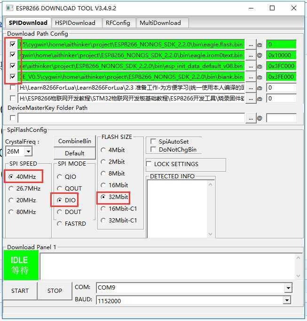Viewport: 307px width, 321px height.
Task: Select 20MHz SPI speed
Action: pos(23,200)
